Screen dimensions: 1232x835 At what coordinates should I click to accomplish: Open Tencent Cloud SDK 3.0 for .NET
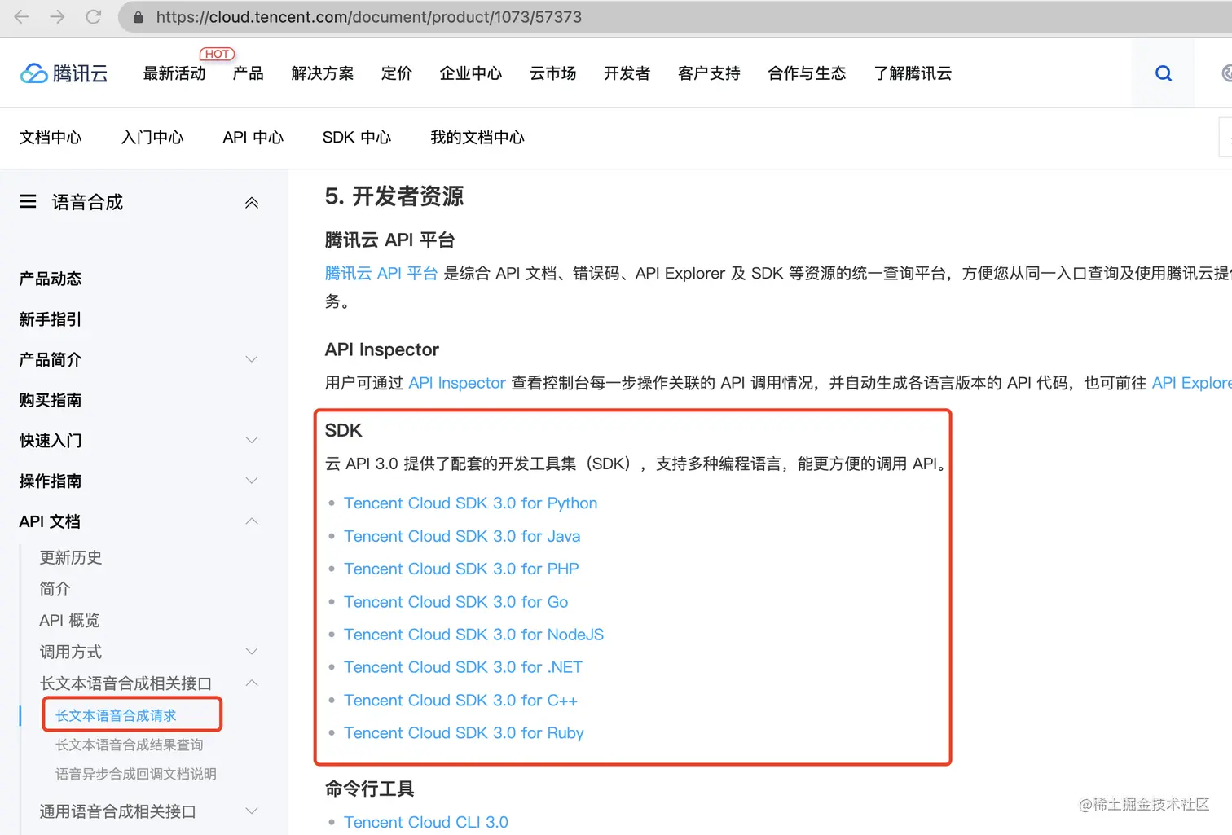pyautogui.click(x=464, y=667)
